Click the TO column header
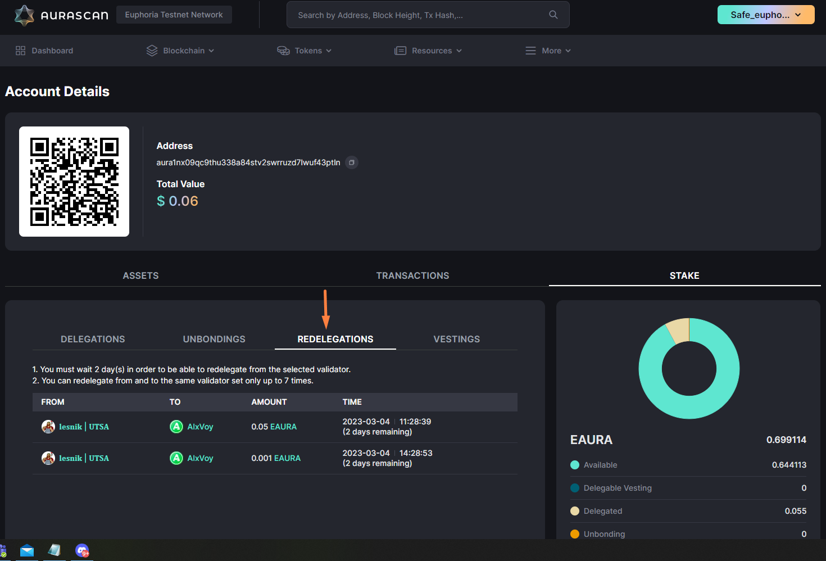This screenshot has width=826, height=561. coord(175,402)
